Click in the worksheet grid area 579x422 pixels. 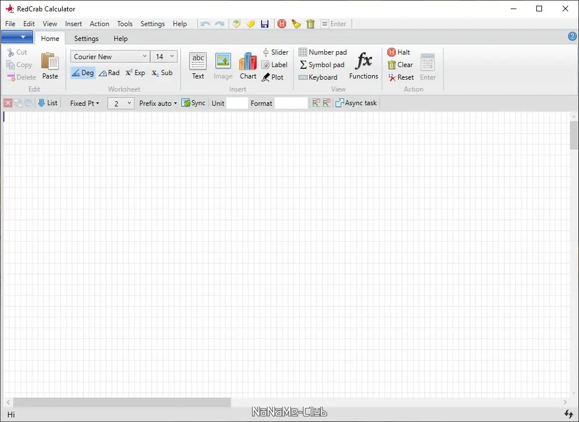287,254
